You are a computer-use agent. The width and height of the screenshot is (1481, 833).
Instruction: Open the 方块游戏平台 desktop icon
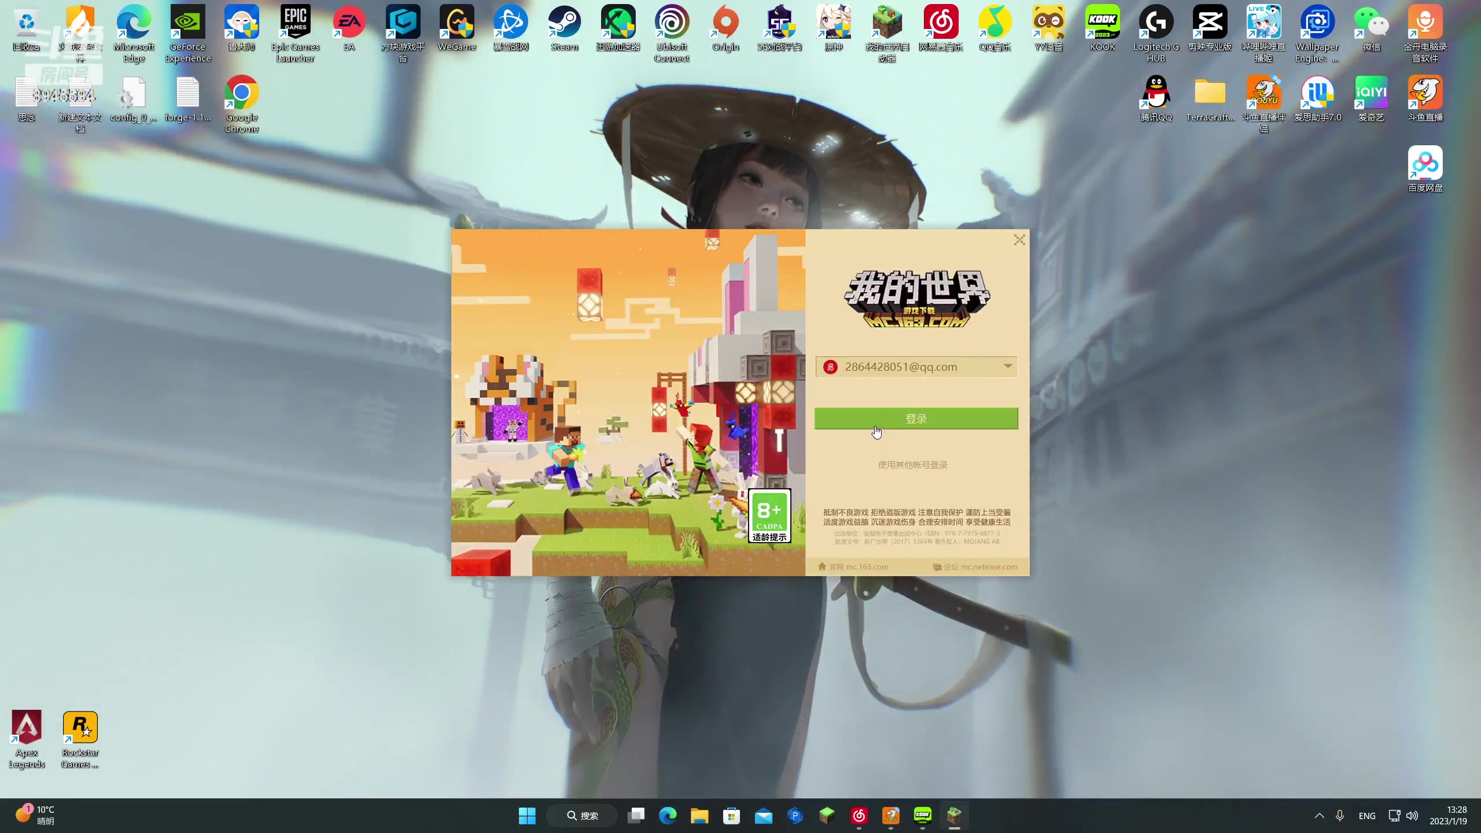click(403, 34)
